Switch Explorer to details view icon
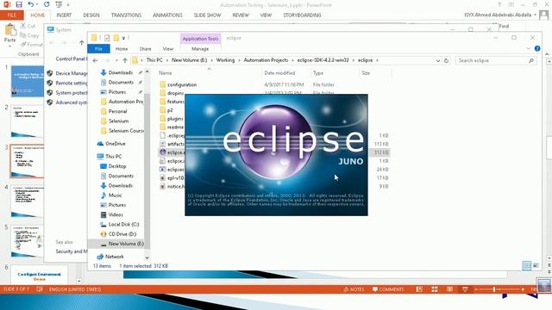 [x=527, y=266]
